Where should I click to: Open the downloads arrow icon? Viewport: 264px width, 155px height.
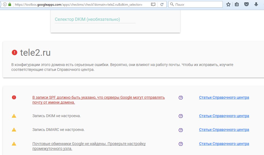point(256,4)
